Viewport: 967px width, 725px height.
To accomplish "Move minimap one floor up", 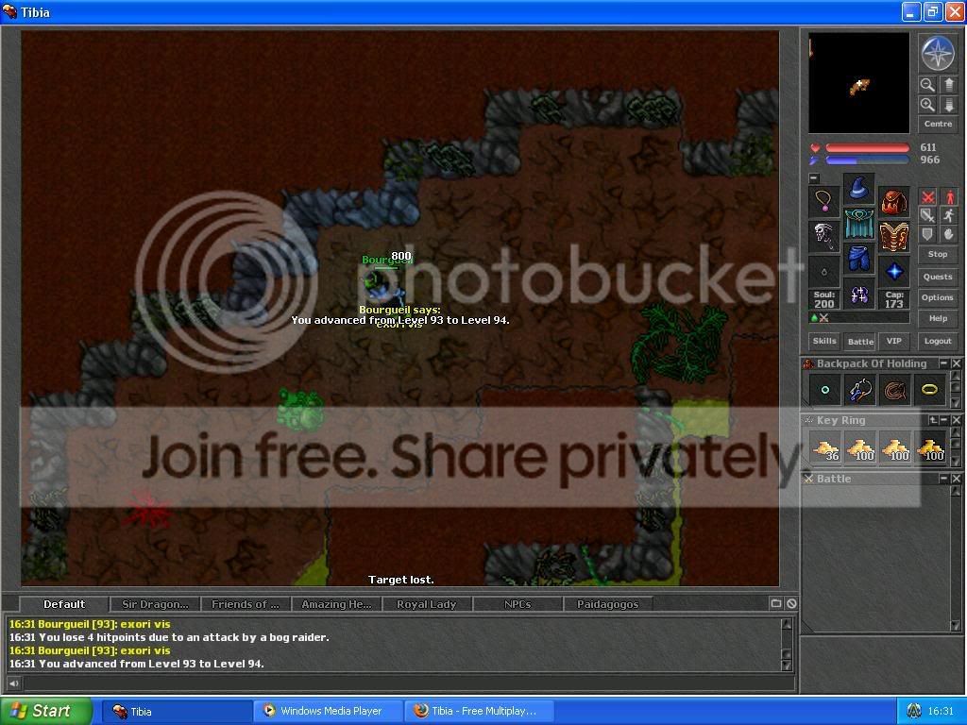I will point(948,84).
